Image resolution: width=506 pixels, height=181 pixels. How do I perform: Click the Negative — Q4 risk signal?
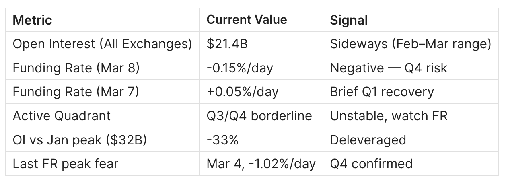(389, 68)
